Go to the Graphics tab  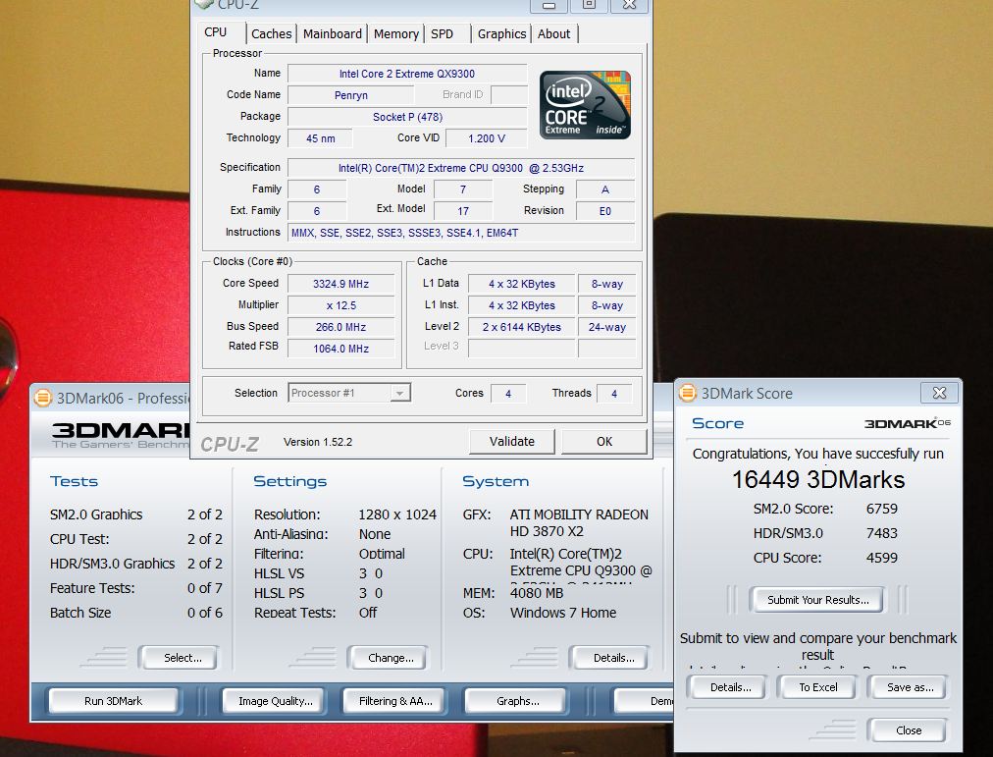tap(501, 33)
